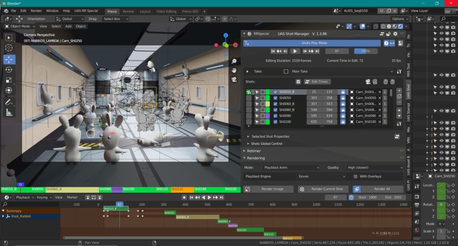Toggle the Main Take checkbox
The image size is (458, 246).
[x=286, y=72]
